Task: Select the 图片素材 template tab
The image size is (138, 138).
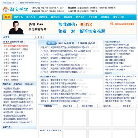Action: pyautogui.click(x=127, y=106)
